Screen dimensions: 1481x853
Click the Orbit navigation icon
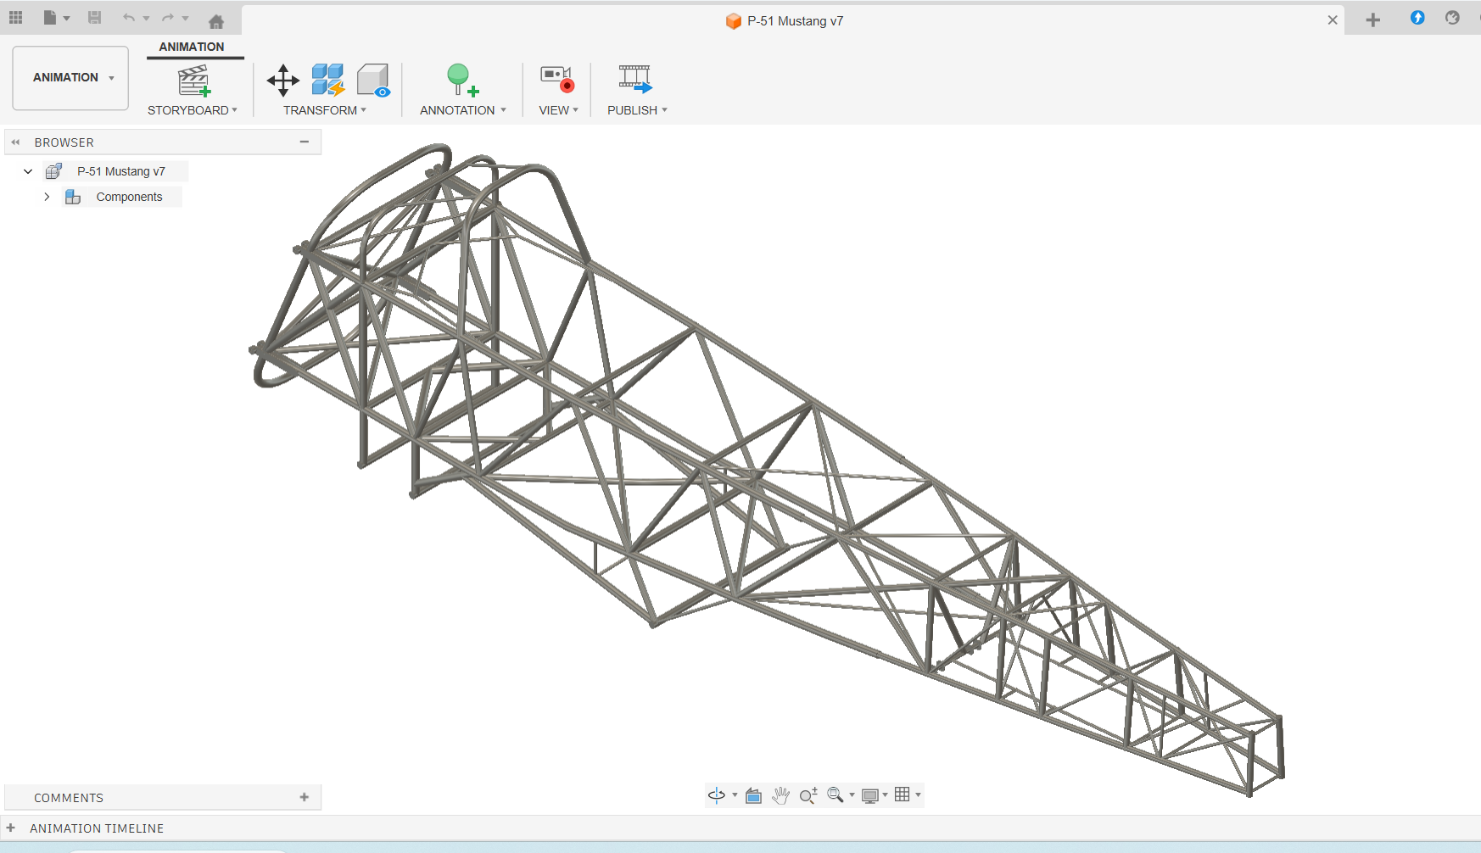point(717,795)
